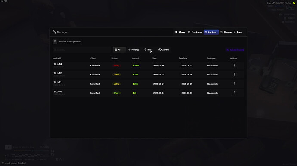Screen dimensions: 297x166
Task: Click the Actions column header
Action: 233,58
